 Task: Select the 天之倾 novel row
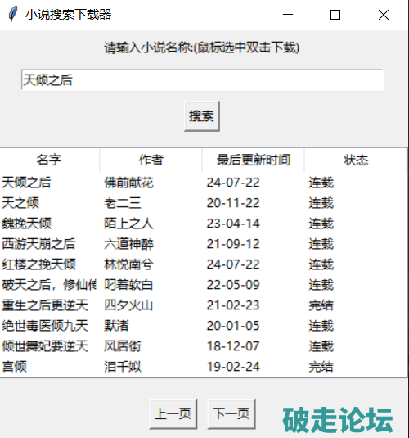coord(203,203)
